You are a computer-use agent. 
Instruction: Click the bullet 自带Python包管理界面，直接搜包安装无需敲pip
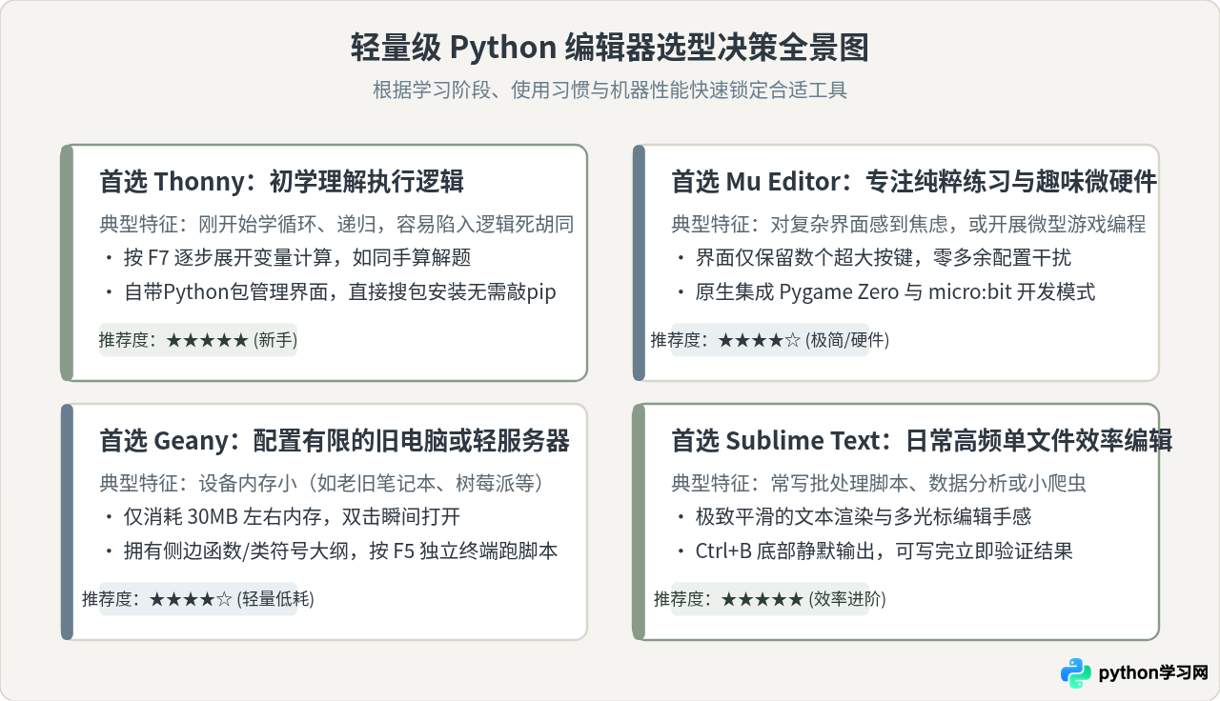tap(330, 291)
